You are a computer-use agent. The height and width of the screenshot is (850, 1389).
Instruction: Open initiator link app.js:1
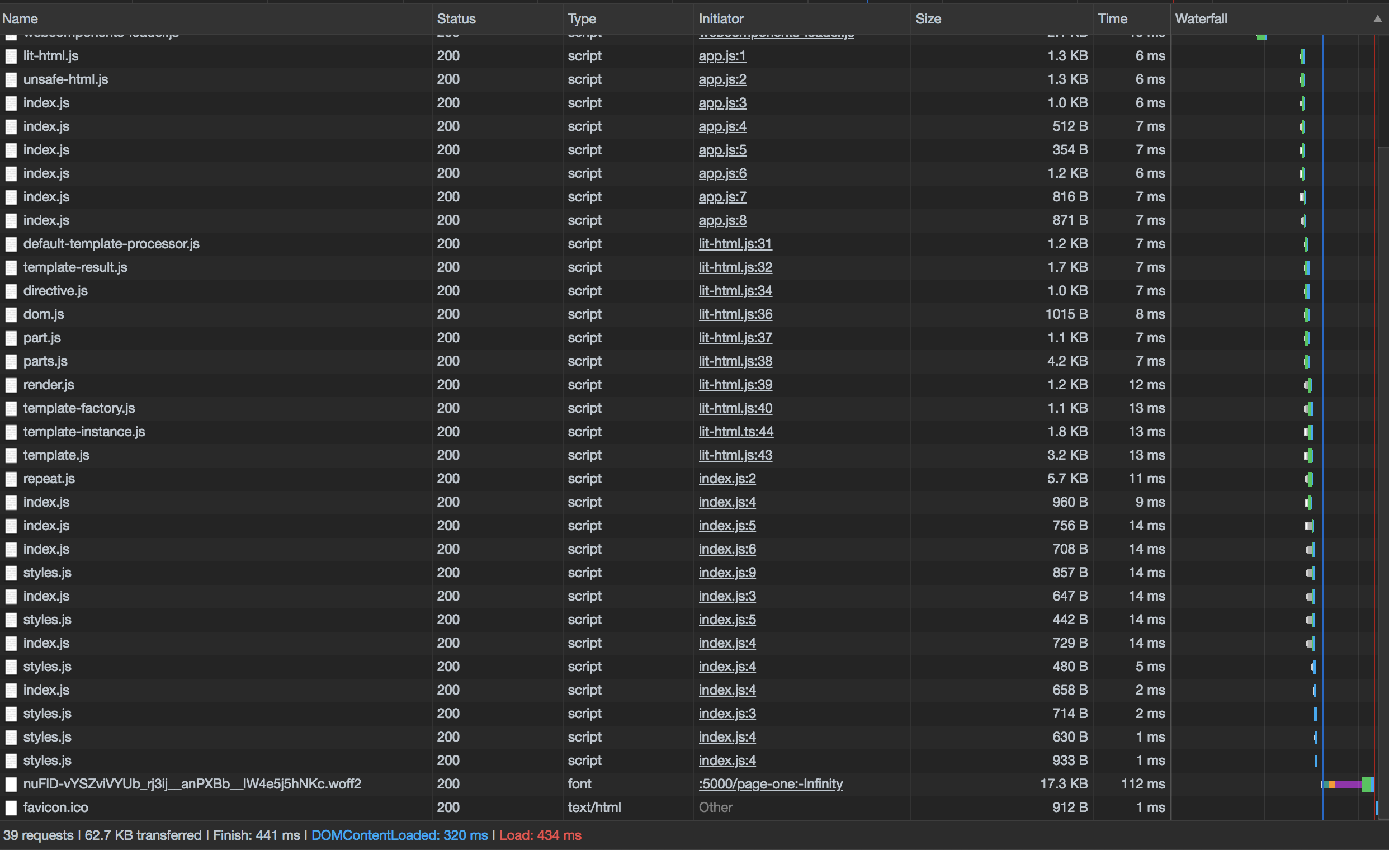722,56
